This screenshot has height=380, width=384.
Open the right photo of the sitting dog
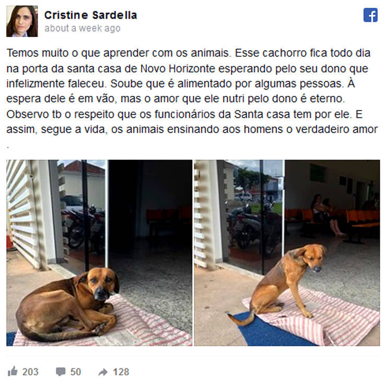click(x=287, y=253)
